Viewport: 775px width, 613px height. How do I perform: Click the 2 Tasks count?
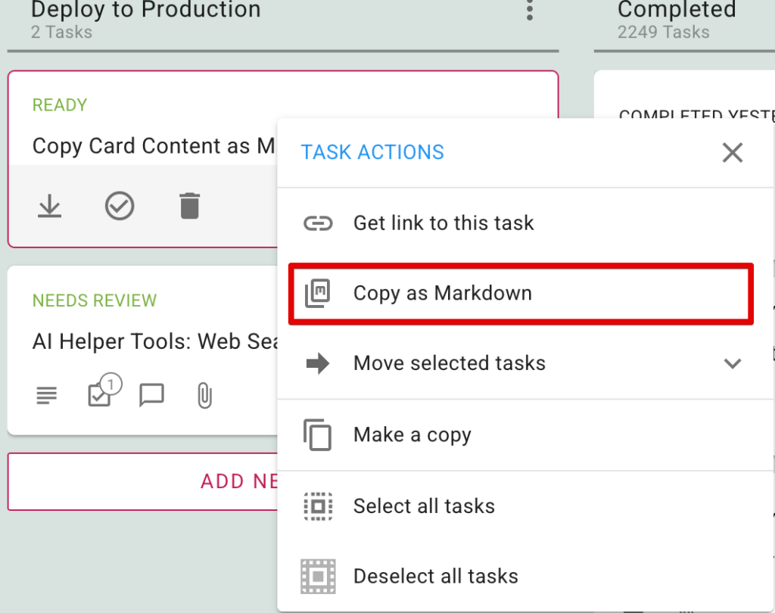pos(61,32)
